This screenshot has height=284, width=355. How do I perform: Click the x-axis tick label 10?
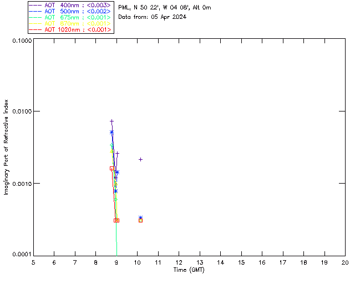[138, 262]
